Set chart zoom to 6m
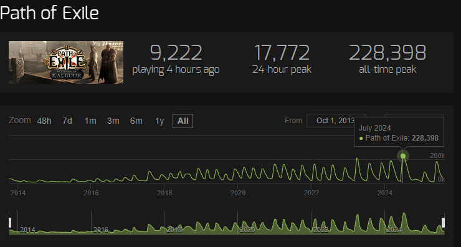Image resolution: width=461 pixels, height=247 pixels. [136, 121]
